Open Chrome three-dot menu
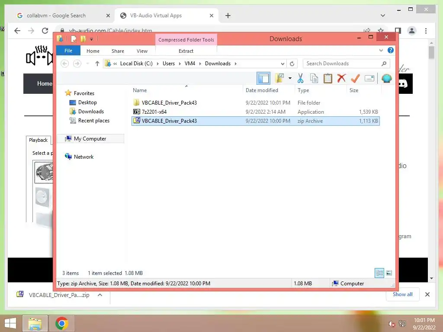The height and width of the screenshot is (332, 443). pos(426,31)
